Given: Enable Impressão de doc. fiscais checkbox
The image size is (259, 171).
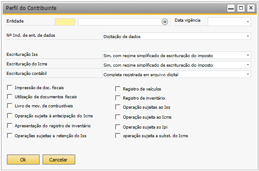Looking at the screenshot, I should click(10, 87).
